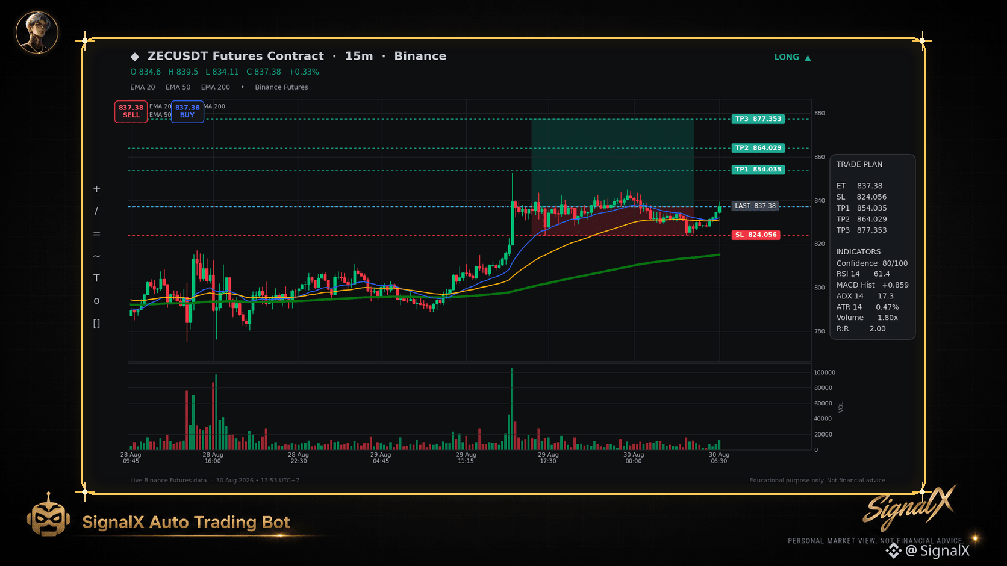This screenshot has width=1007, height=566.
Task: Click the diamond logo beside @ SignalX
Action: click(894, 550)
